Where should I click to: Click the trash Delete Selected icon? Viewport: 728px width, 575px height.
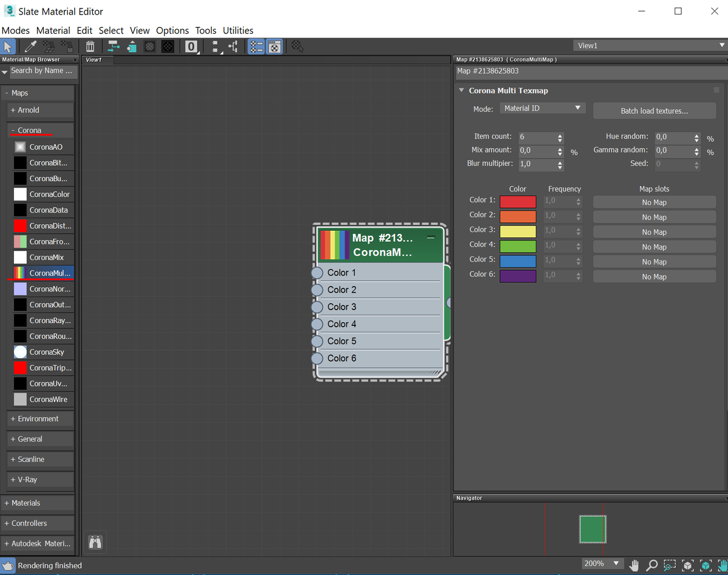pyautogui.click(x=90, y=46)
